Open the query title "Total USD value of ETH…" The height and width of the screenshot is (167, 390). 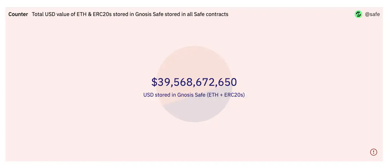(x=130, y=14)
